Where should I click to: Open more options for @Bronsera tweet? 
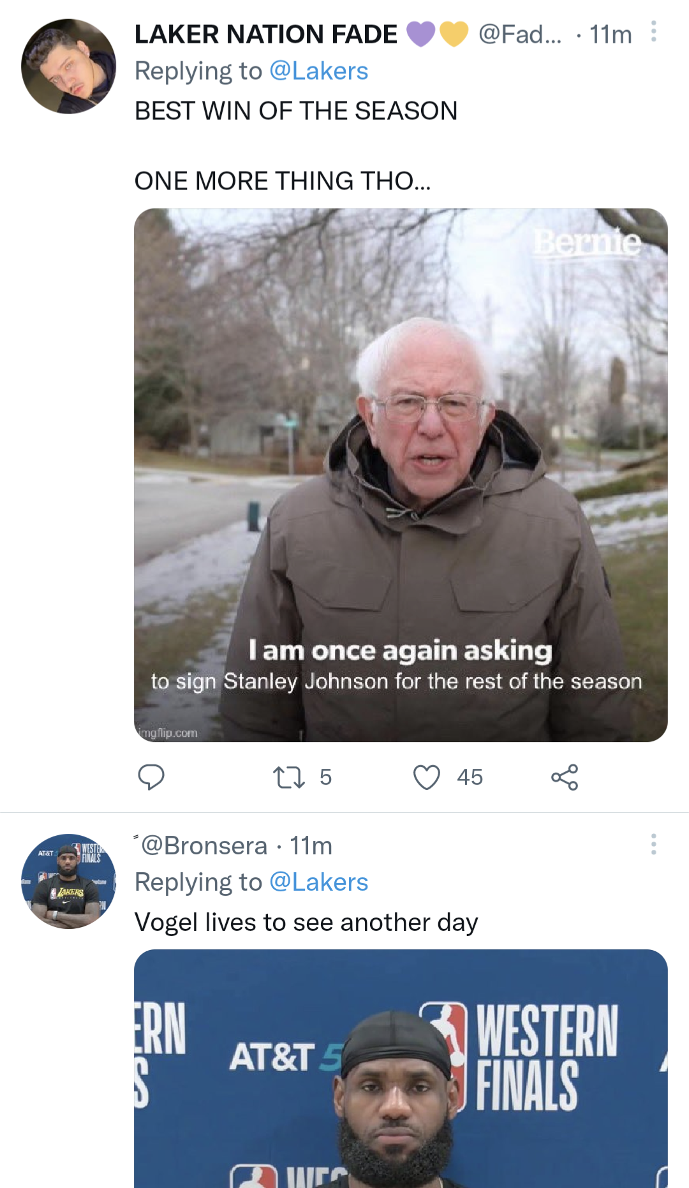(x=653, y=843)
